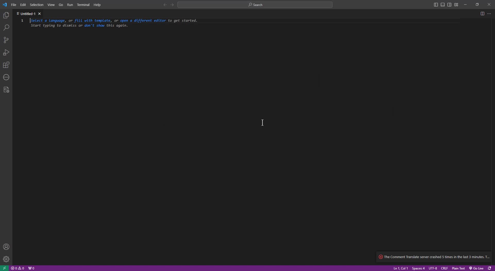Toggle the secondary side bar layout button

tap(449, 5)
